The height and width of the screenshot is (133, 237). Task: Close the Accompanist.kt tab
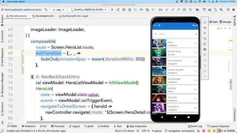(56, 16)
